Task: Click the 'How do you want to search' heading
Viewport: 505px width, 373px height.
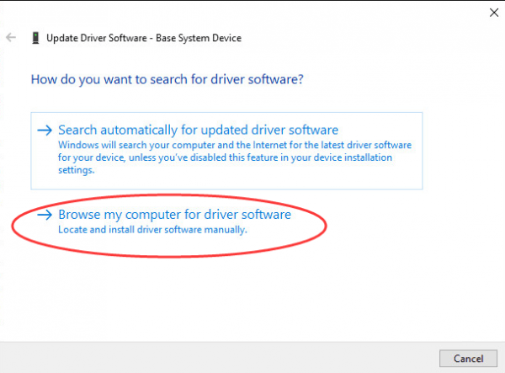Action: [167, 80]
